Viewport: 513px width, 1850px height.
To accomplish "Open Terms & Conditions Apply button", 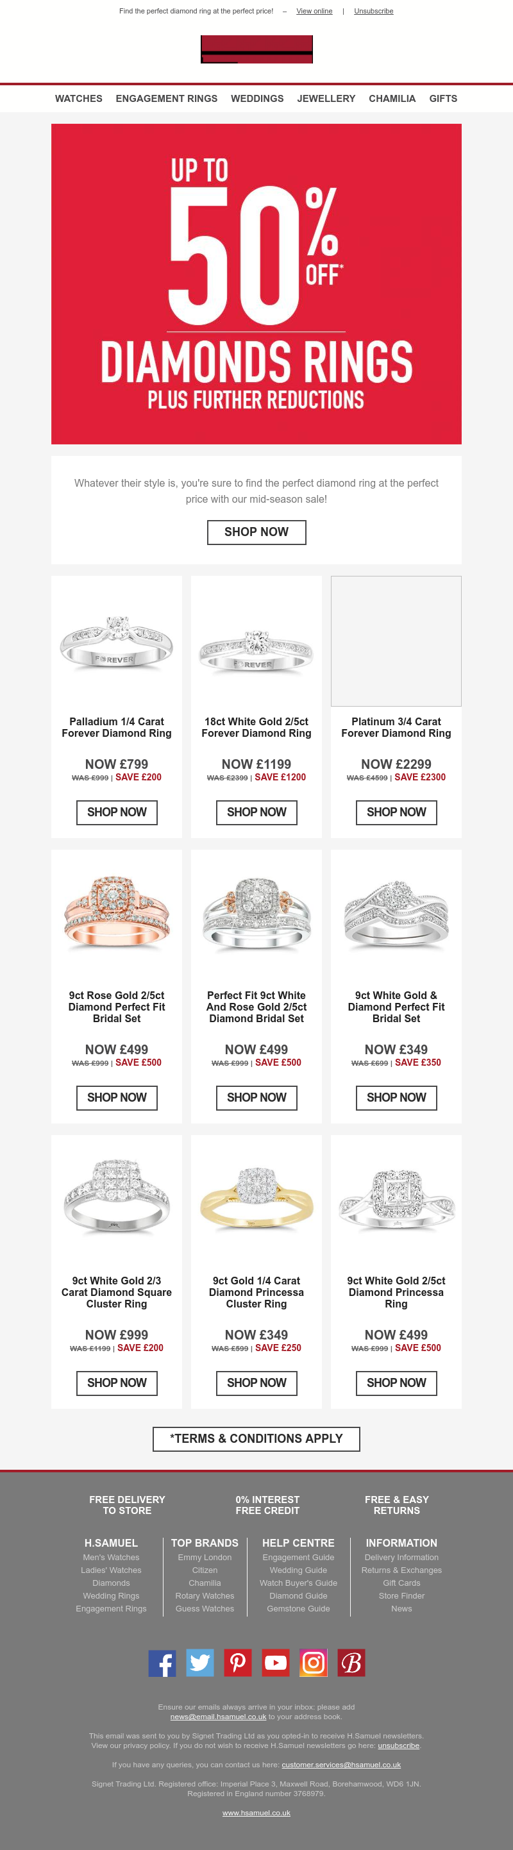I will click(x=256, y=1438).
